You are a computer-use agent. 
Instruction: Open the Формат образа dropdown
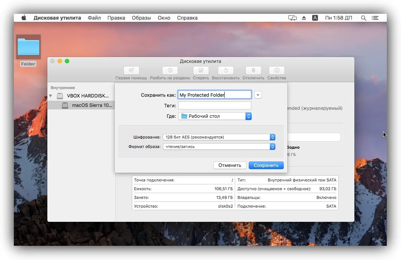(219, 147)
